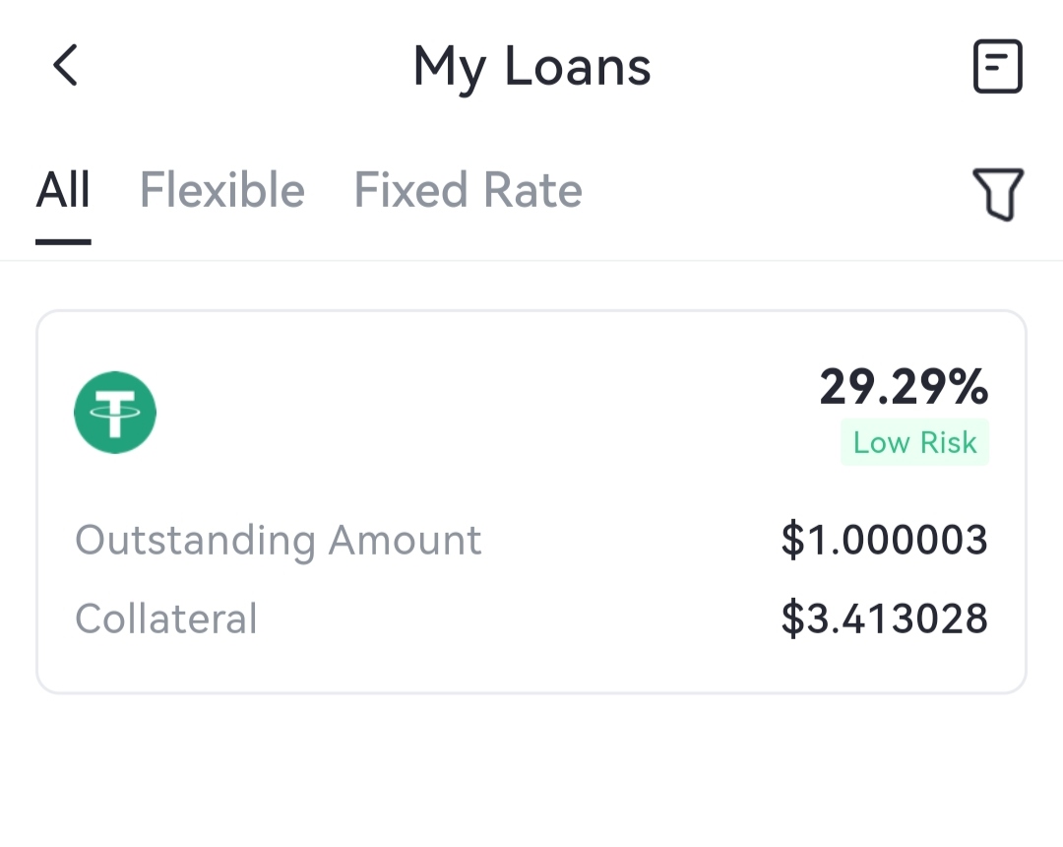Click the $1.000003 outstanding value
The height and width of the screenshot is (847, 1063).
coord(884,541)
